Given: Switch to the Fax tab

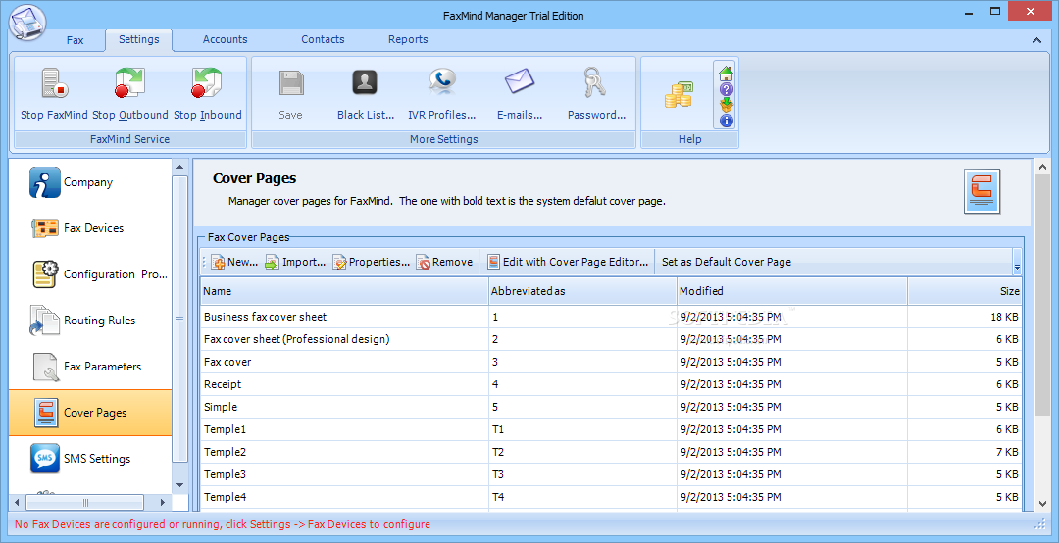Looking at the screenshot, I should coord(75,40).
